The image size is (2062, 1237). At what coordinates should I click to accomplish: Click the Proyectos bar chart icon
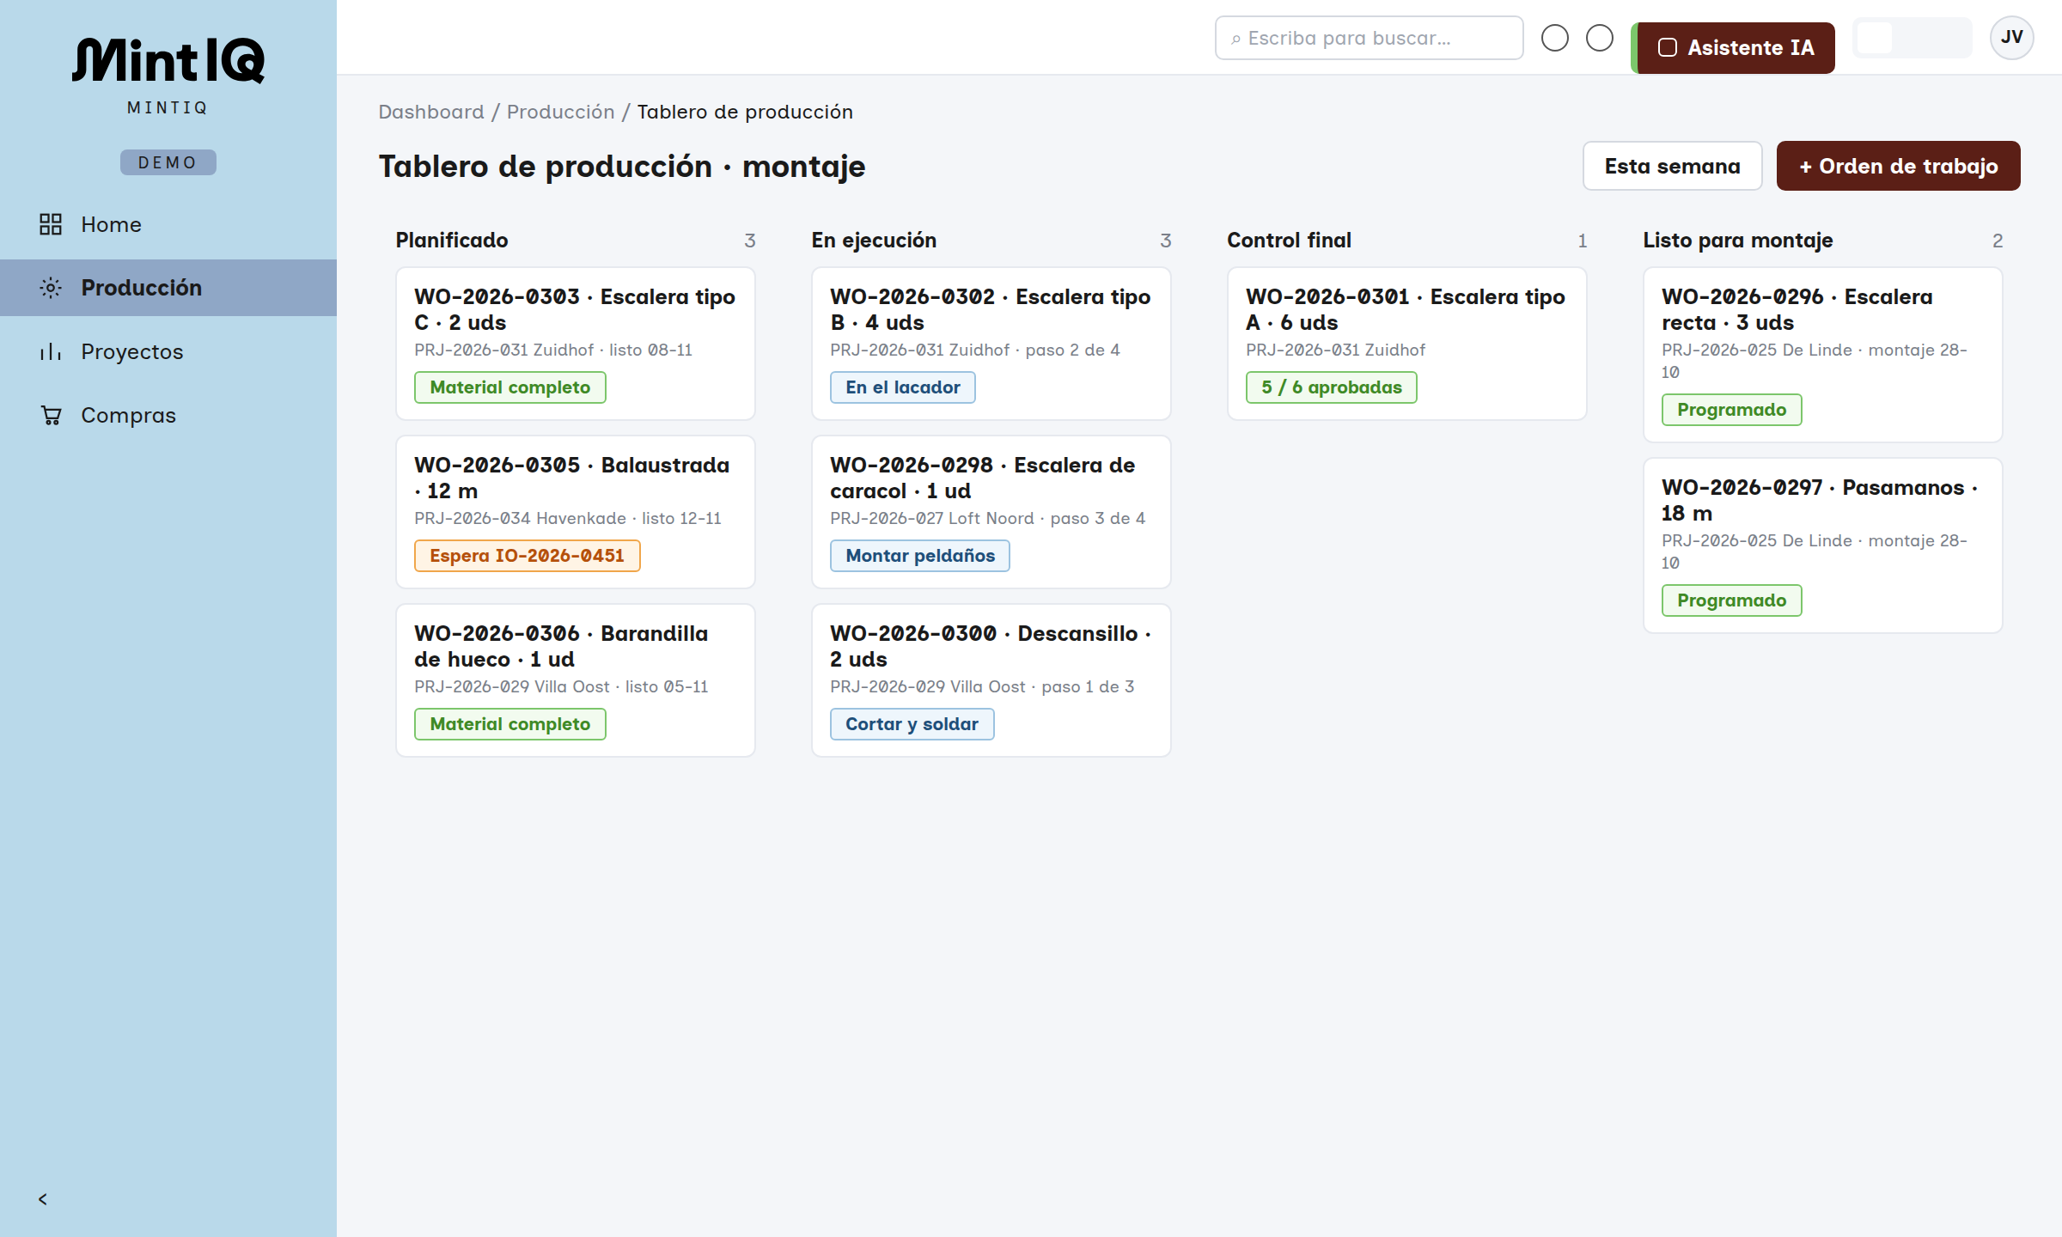click(51, 351)
